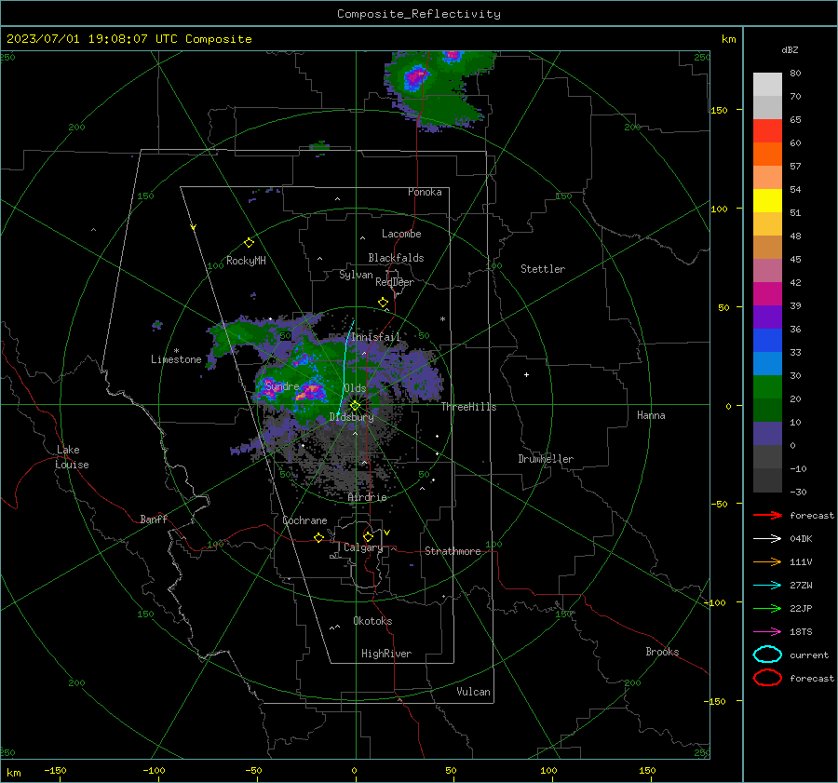
Task: Select the 60 dBZ red swatch
Action: coord(767,131)
